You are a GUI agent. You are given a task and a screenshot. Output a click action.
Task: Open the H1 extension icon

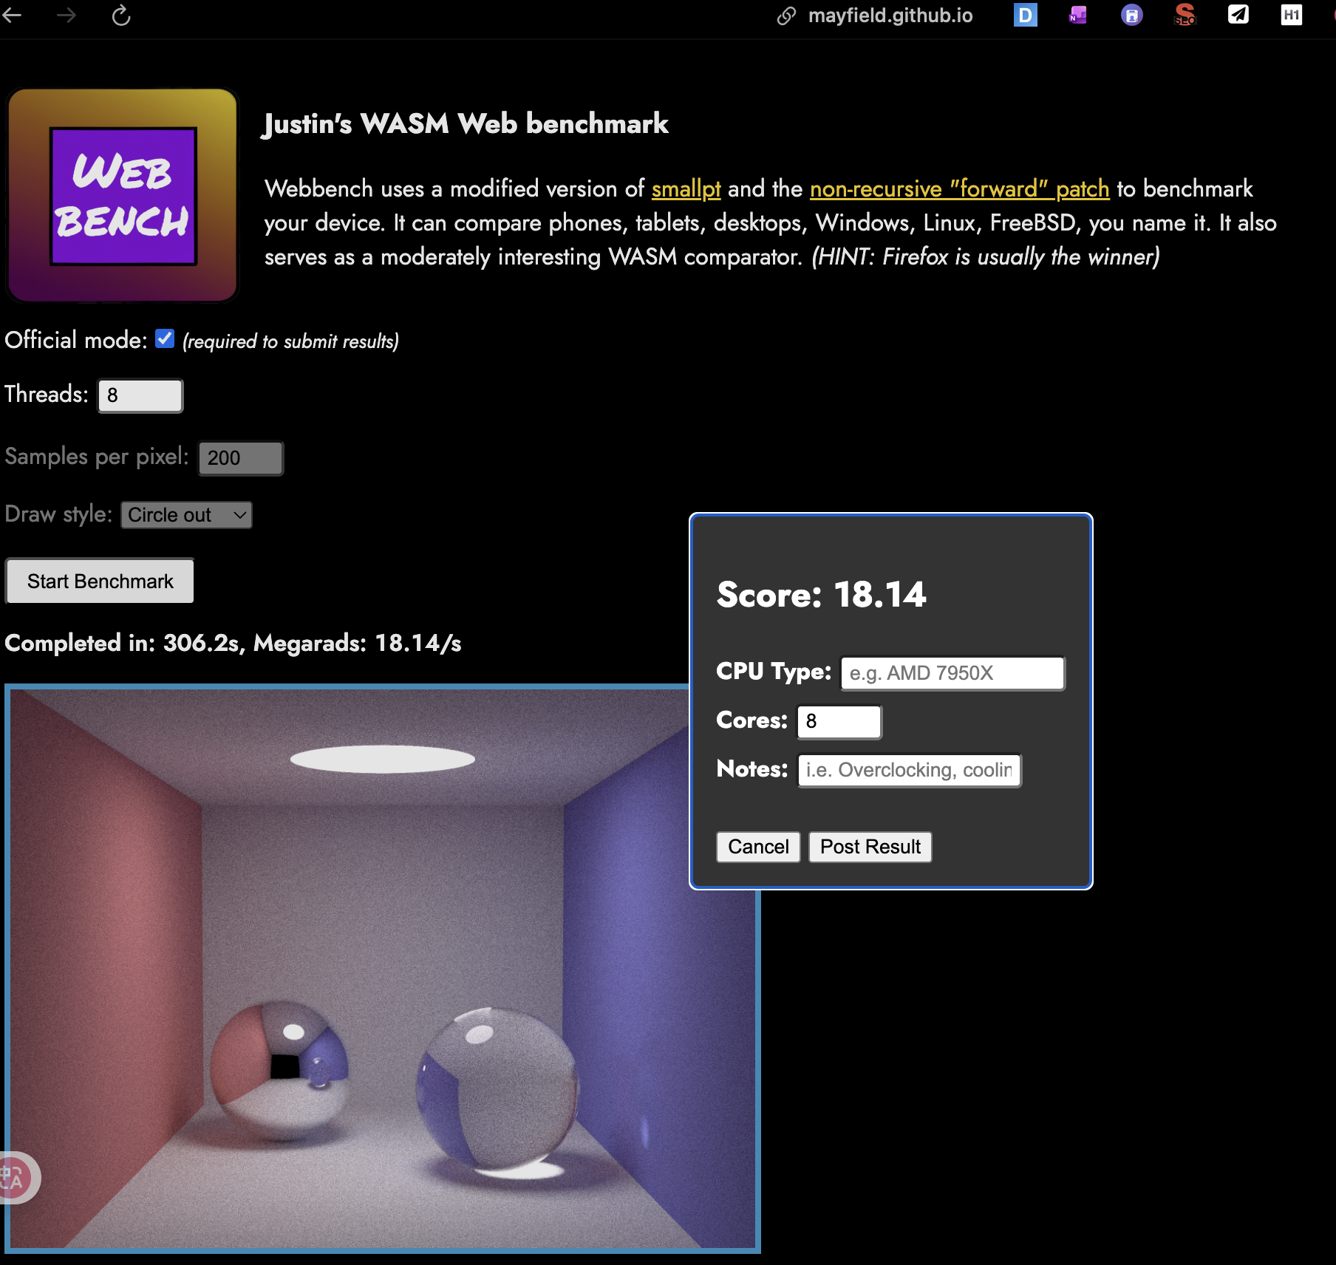point(1291,15)
